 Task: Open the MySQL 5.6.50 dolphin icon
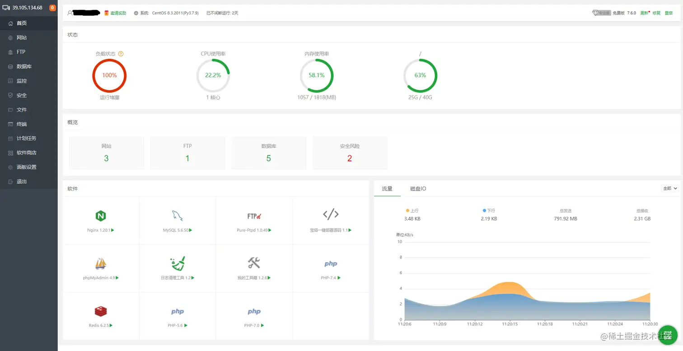(177, 215)
